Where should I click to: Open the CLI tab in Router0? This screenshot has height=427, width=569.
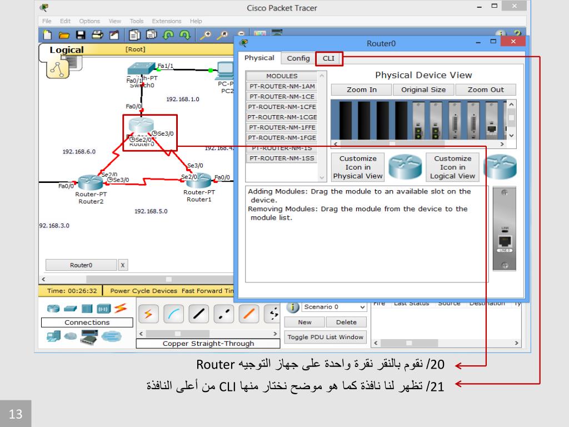[329, 58]
